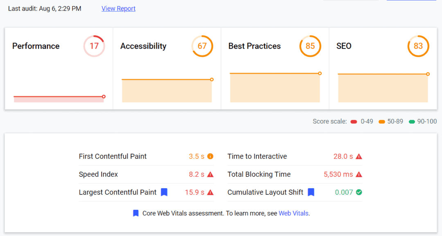Select the Best Practices category card
This screenshot has width=442, height=236.
pos(275,68)
